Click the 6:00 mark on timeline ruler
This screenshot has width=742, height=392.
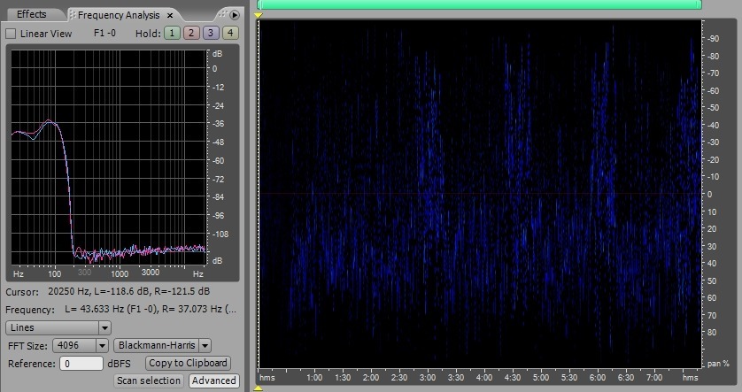(597, 377)
